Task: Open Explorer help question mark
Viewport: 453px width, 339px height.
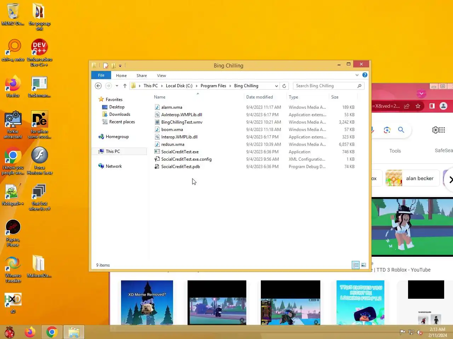Action: 365,75
